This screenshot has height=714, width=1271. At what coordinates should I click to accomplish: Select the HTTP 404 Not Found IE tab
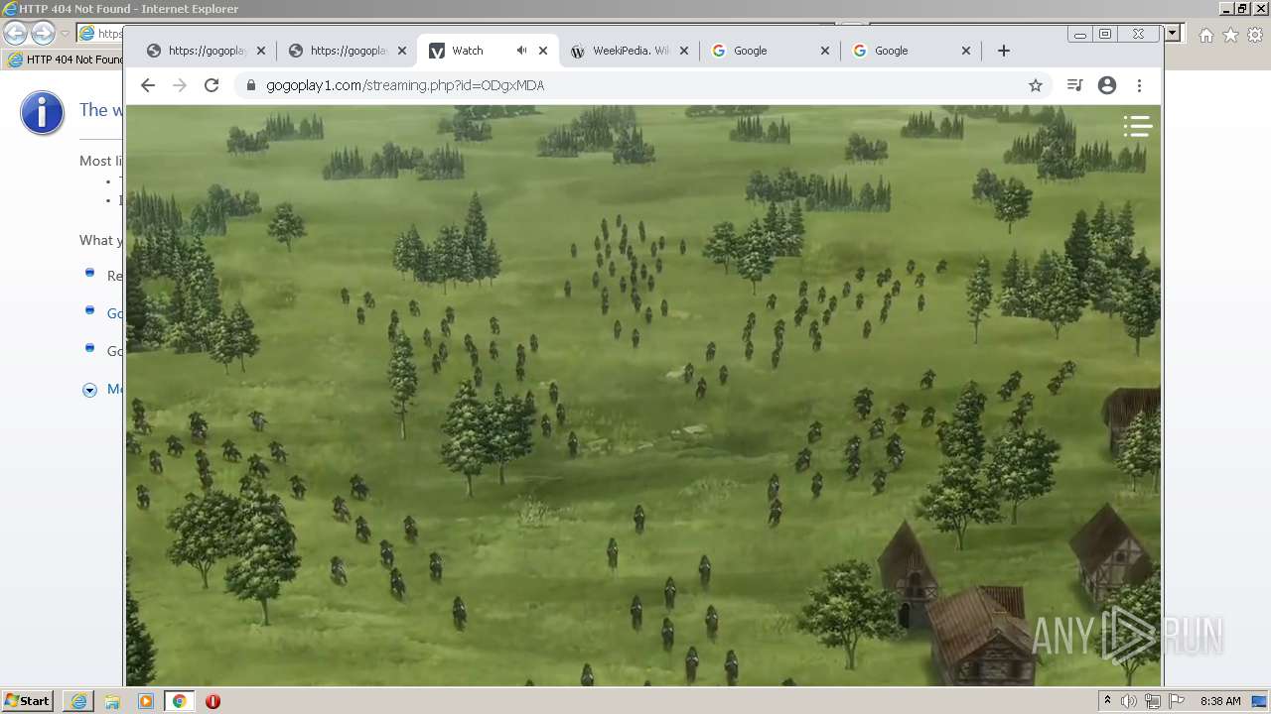pos(65,59)
